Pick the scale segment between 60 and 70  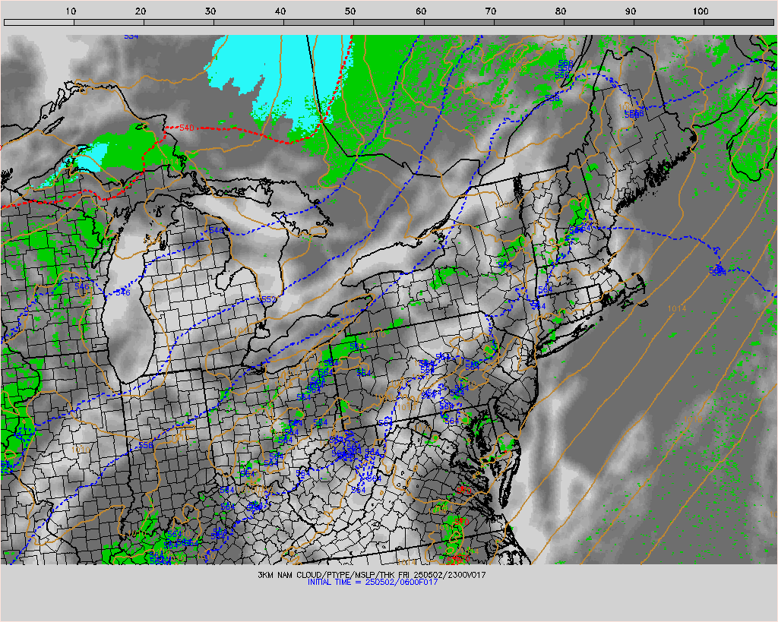pos(459,22)
